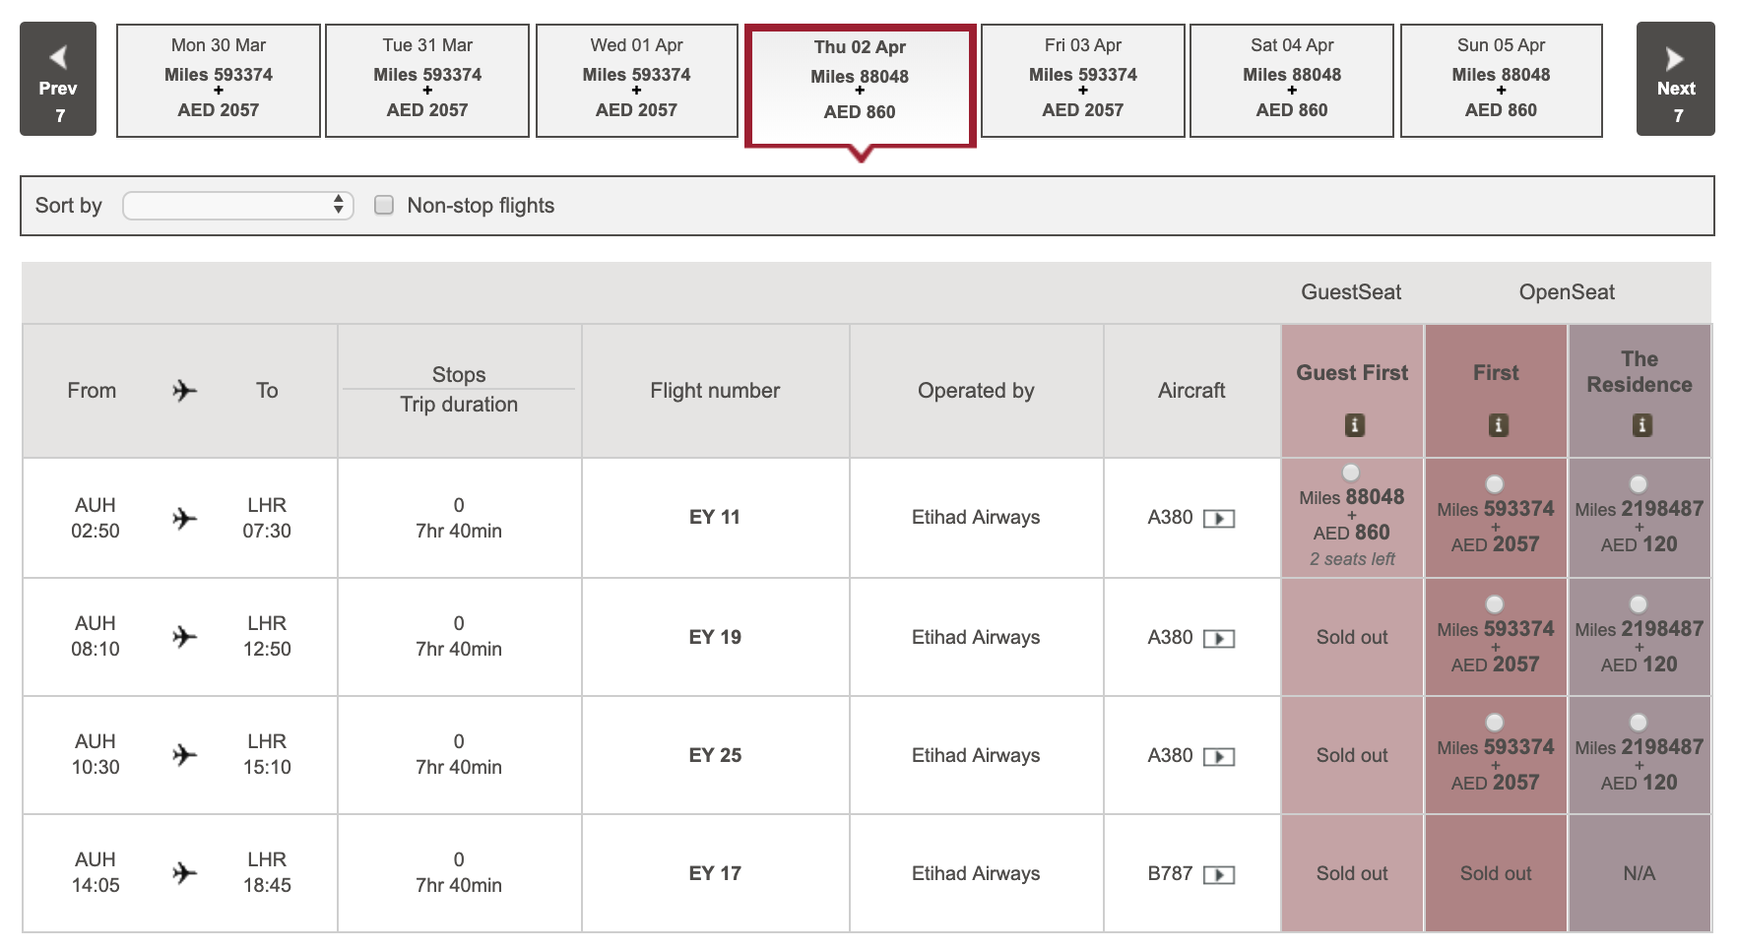Select The Residence radio for EY 25
This screenshot has height=949, width=1737.
(1639, 723)
